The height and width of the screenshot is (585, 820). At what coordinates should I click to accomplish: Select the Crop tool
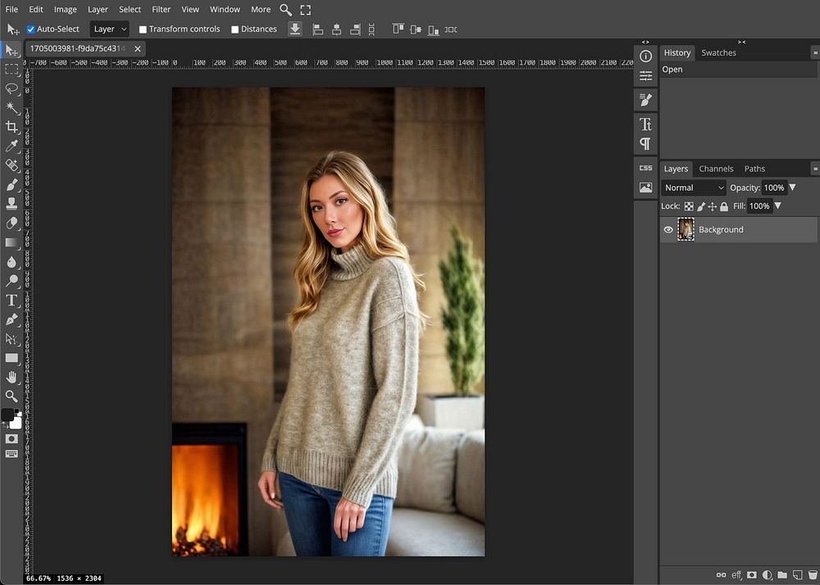click(x=11, y=127)
